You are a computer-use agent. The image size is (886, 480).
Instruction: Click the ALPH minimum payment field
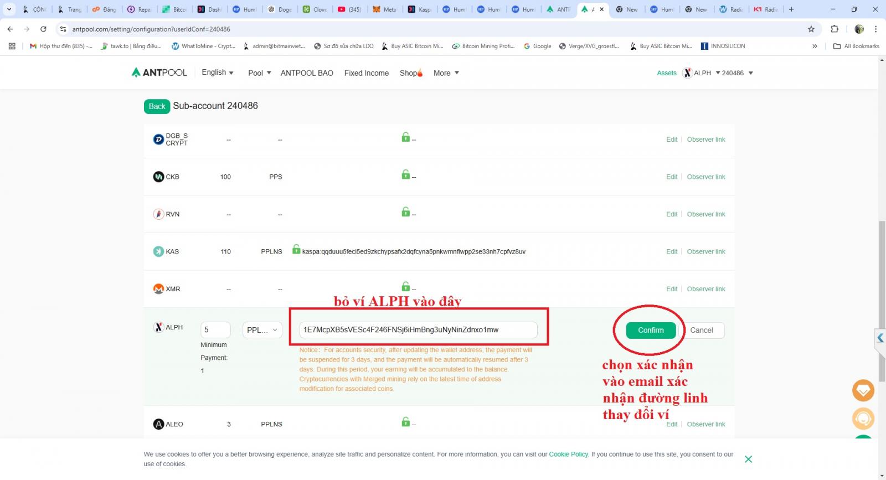click(x=215, y=329)
